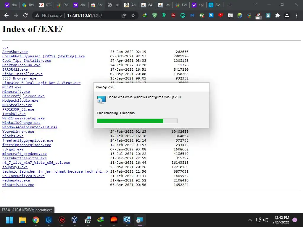303x227 pixels.
Task: Switch to Google Chrome on the taskbar
Action: 36,220
